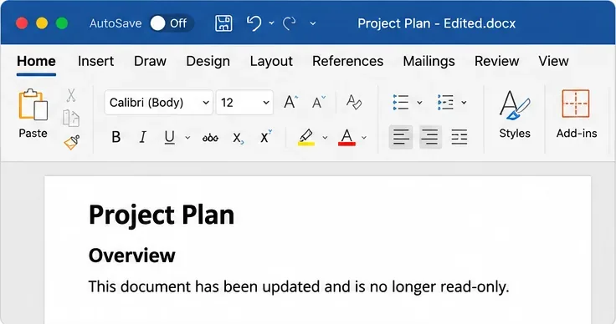Click the yellow text highlight pen icon
This screenshot has width=616, height=324.
(306, 137)
